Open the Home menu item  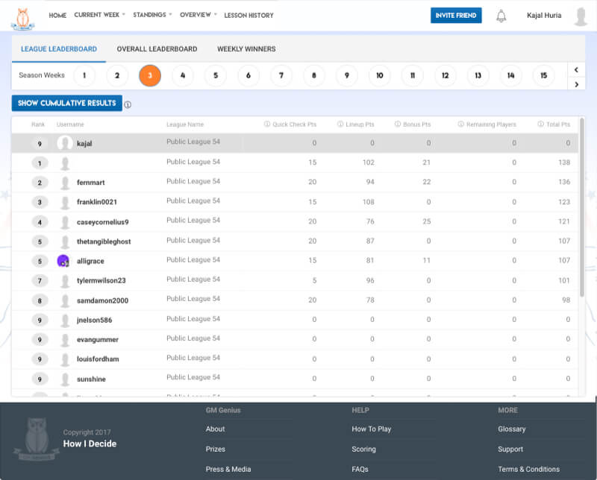click(x=57, y=15)
